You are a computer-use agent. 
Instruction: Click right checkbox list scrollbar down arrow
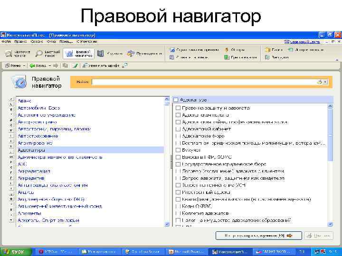(x=330, y=224)
